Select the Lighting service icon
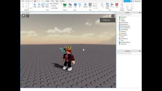This screenshot has width=162, height=91. (x=119, y=21)
